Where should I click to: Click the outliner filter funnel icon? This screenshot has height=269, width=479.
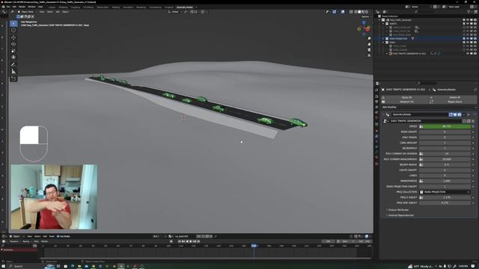coord(469,12)
